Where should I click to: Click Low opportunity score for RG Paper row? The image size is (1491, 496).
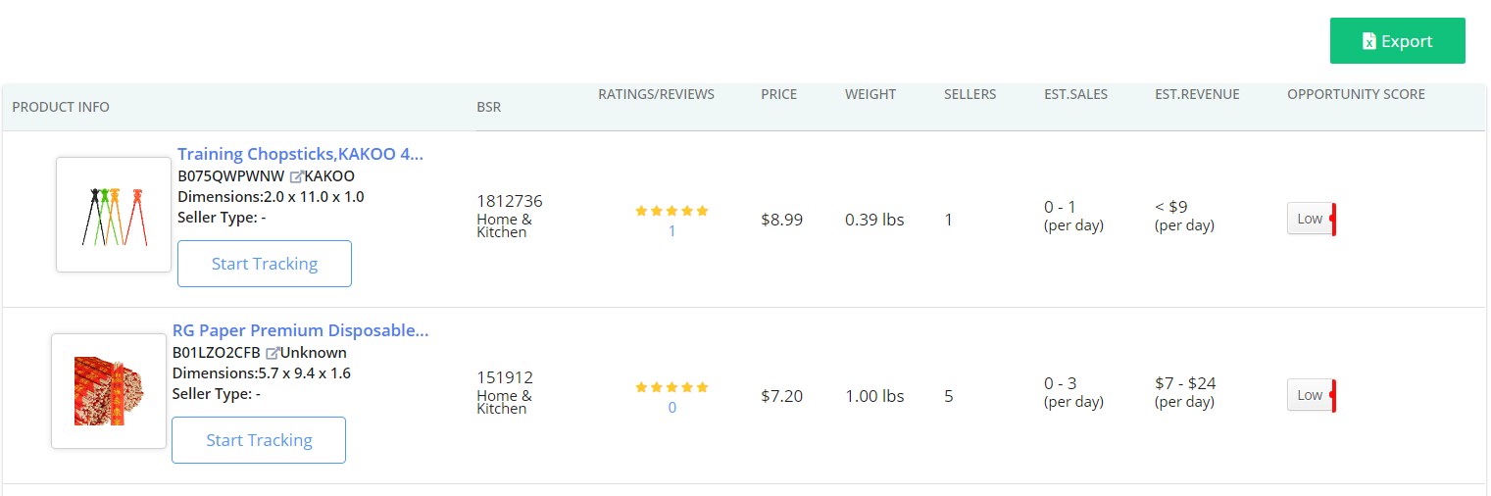click(x=1312, y=395)
